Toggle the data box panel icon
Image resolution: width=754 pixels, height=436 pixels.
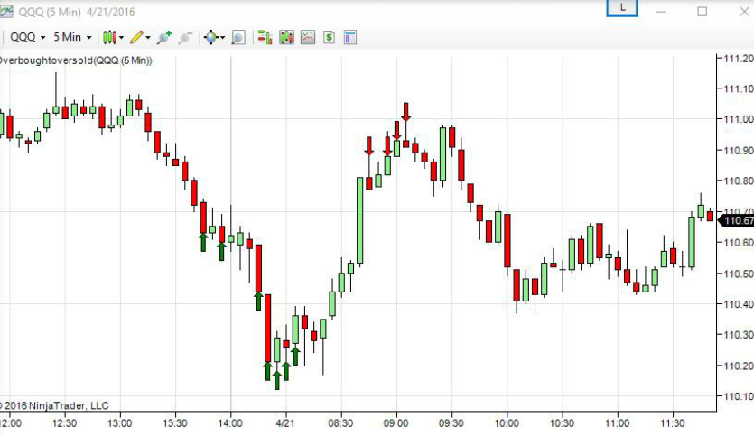350,37
